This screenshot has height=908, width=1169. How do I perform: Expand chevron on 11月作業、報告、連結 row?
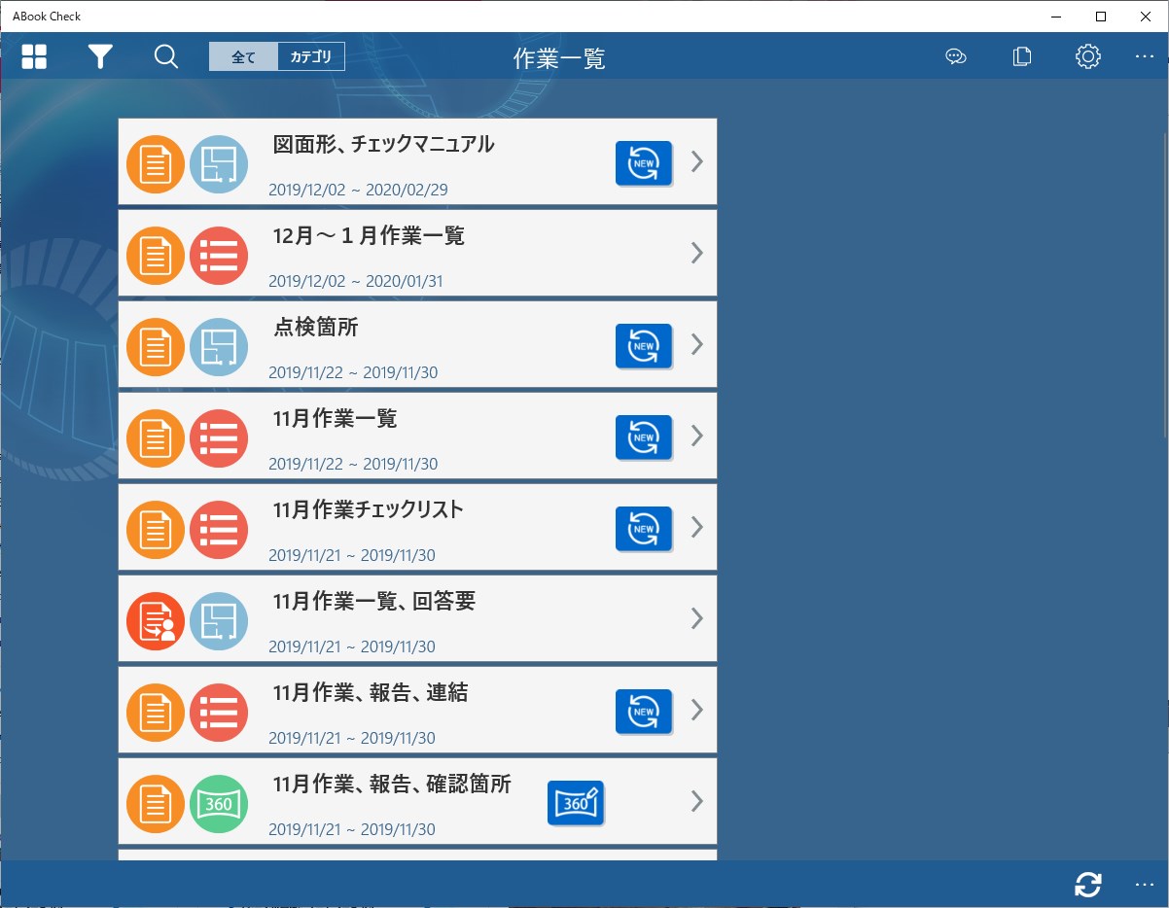(x=696, y=710)
